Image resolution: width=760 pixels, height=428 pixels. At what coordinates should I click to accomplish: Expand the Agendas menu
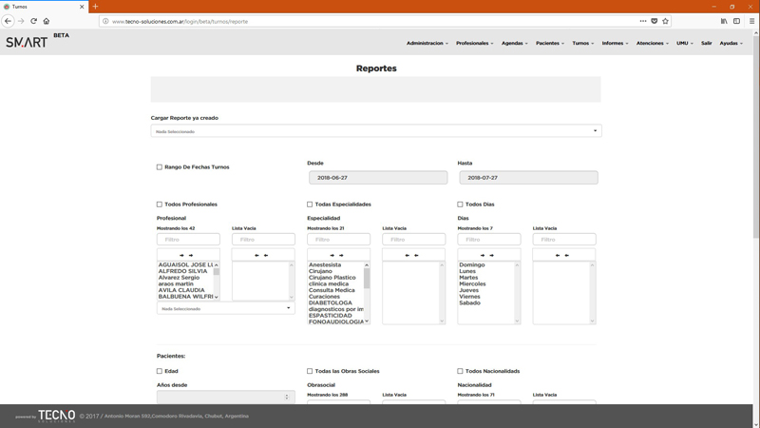(514, 43)
